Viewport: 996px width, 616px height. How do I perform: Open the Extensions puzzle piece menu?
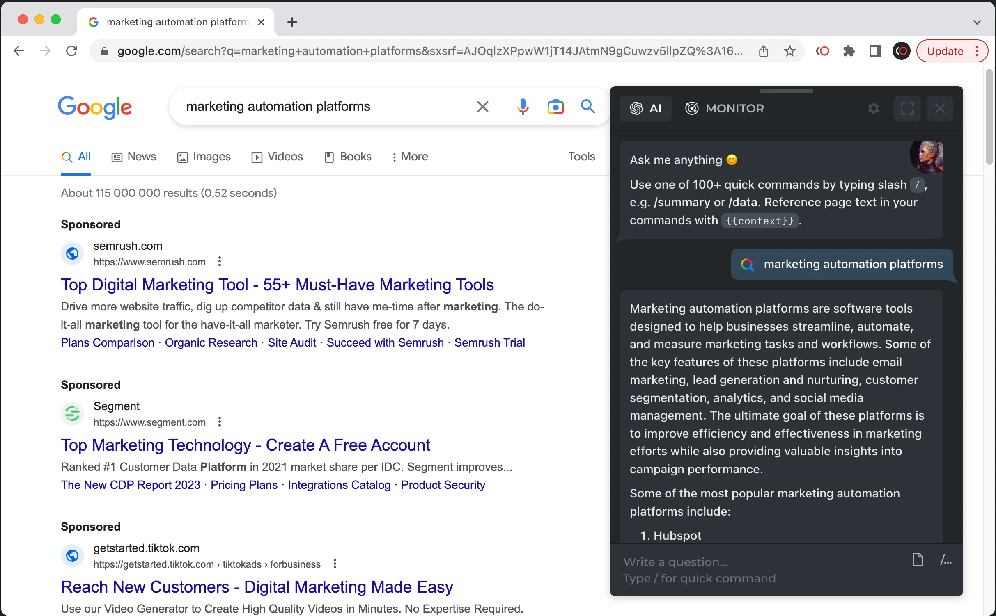pyautogui.click(x=849, y=51)
